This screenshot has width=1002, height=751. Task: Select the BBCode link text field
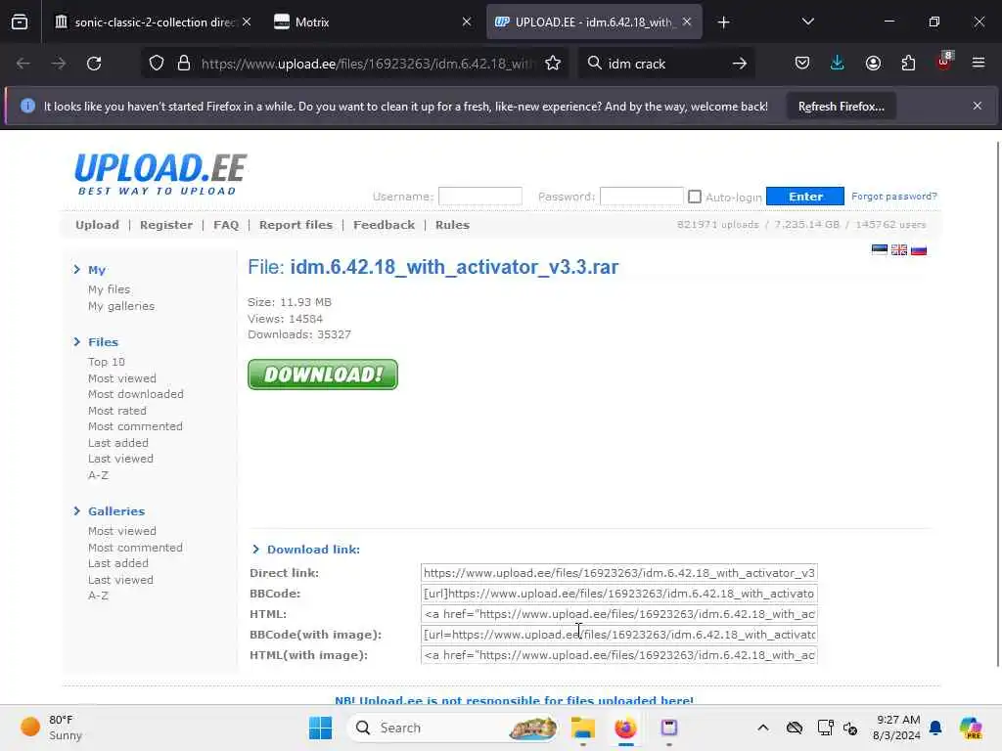coord(619,594)
